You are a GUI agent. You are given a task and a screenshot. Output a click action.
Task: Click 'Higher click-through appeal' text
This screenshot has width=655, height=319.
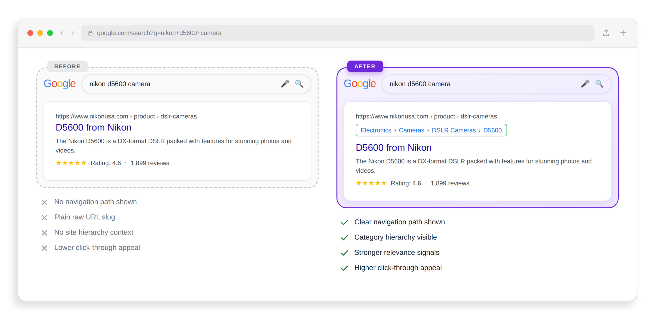(398, 268)
